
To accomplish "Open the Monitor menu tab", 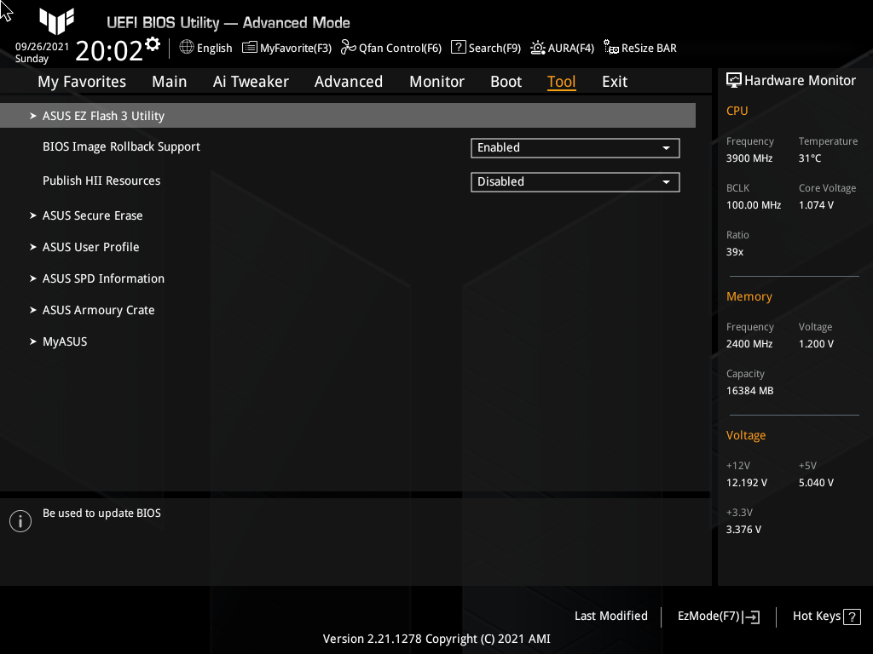I will coord(436,81).
